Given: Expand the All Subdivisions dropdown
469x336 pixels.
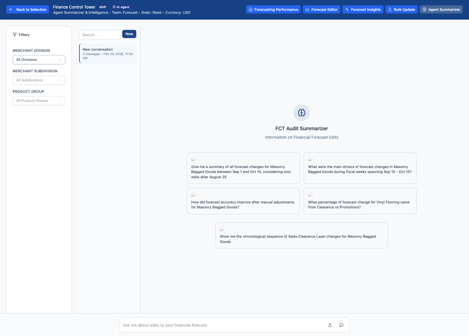Looking at the screenshot, I should point(39,80).
